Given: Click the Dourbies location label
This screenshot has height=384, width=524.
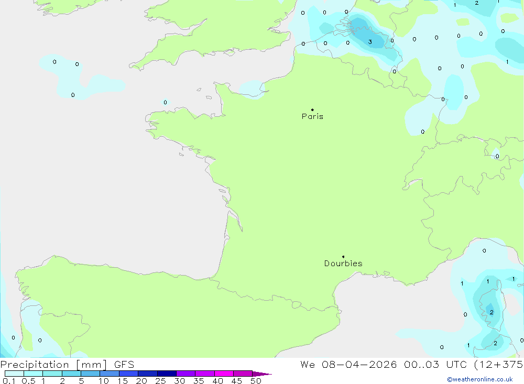Looking at the screenshot, I should pos(343,264).
